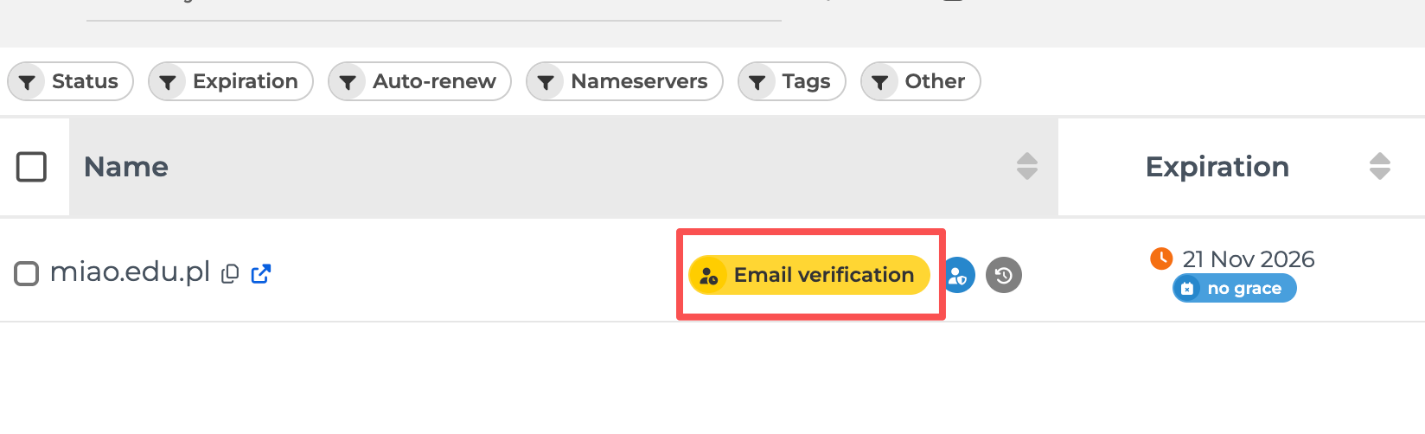Click the funnel icon on Status filter

[x=28, y=82]
